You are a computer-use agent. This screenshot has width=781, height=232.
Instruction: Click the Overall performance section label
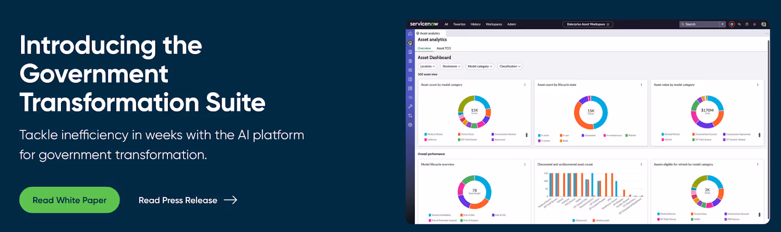(432, 154)
